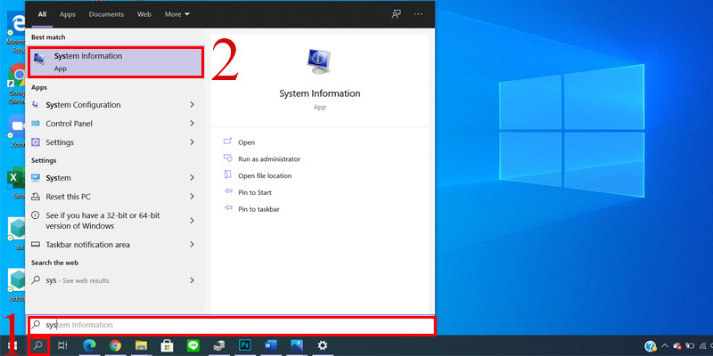
Task: Open the Photos app from the taskbar
Action: point(297,346)
